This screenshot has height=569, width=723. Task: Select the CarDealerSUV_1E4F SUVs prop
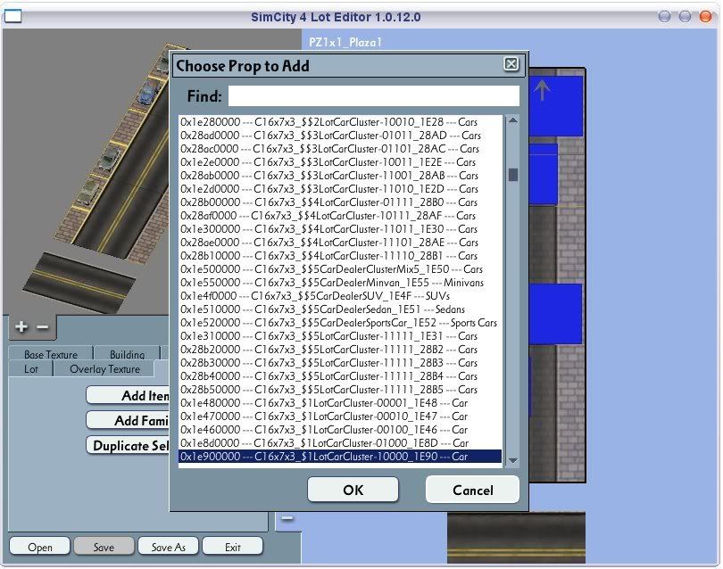point(340,296)
